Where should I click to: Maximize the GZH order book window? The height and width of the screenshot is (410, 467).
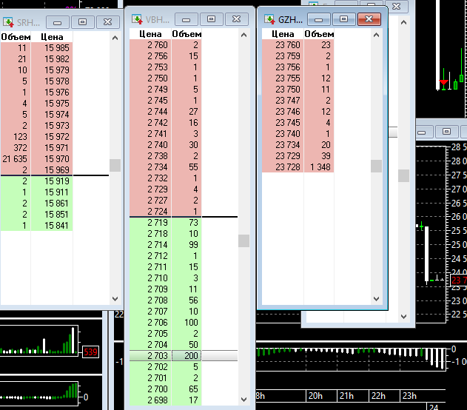pyautogui.click(x=343, y=19)
